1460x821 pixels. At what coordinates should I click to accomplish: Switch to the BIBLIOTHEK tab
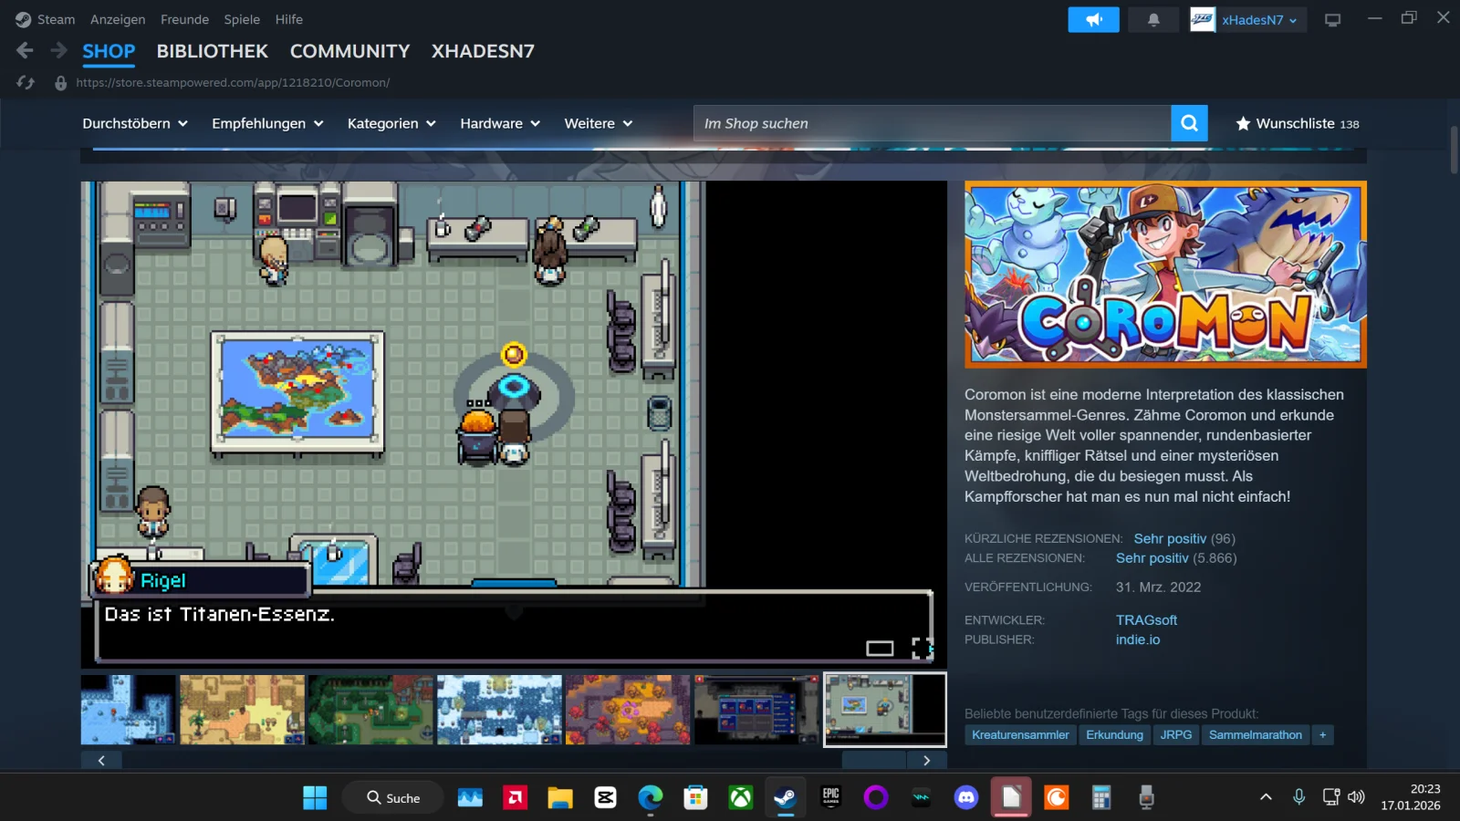pos(213,51)
